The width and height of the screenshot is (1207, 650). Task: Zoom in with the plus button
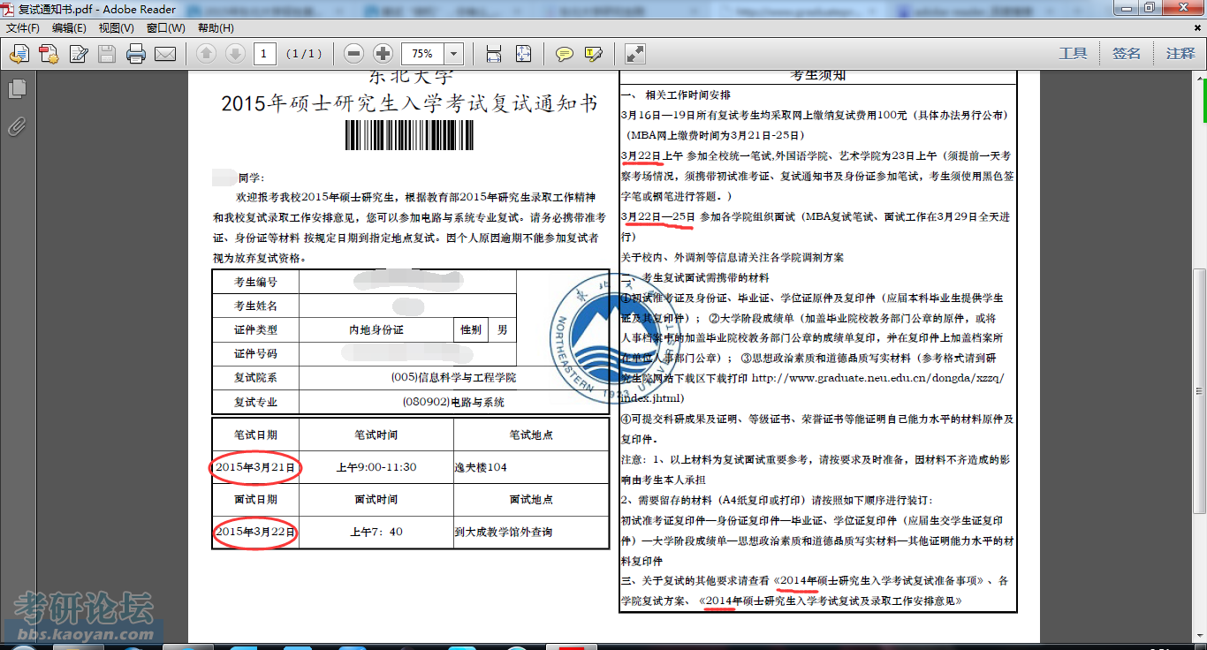[383, 54]
